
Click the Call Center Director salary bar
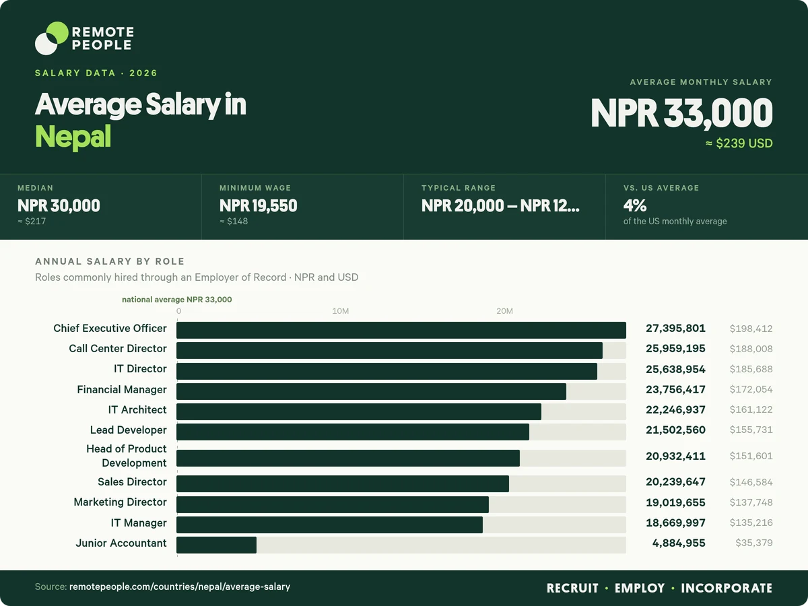pos(389,350)
